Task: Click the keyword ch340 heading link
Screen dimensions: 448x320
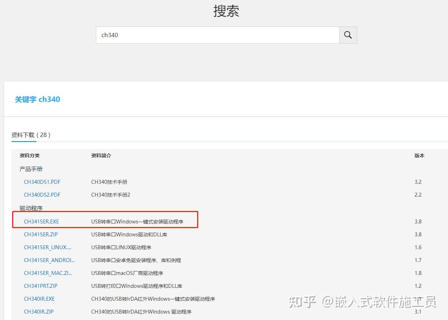Action: pyautogui.click(x=37, y=99)
